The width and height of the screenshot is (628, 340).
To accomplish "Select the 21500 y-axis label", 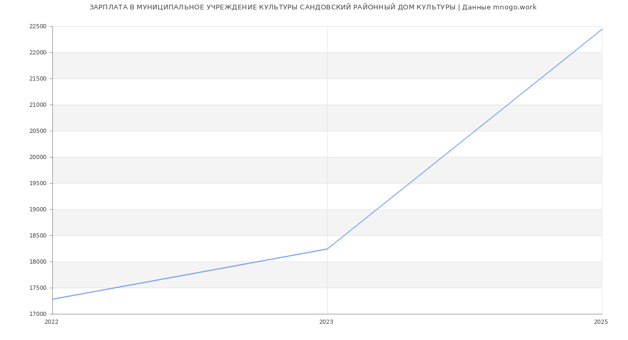I will point(38,79).
